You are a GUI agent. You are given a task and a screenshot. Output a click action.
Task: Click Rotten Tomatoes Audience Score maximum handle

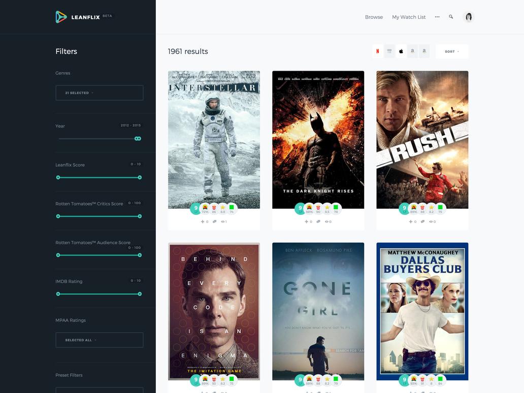[140, 255]
